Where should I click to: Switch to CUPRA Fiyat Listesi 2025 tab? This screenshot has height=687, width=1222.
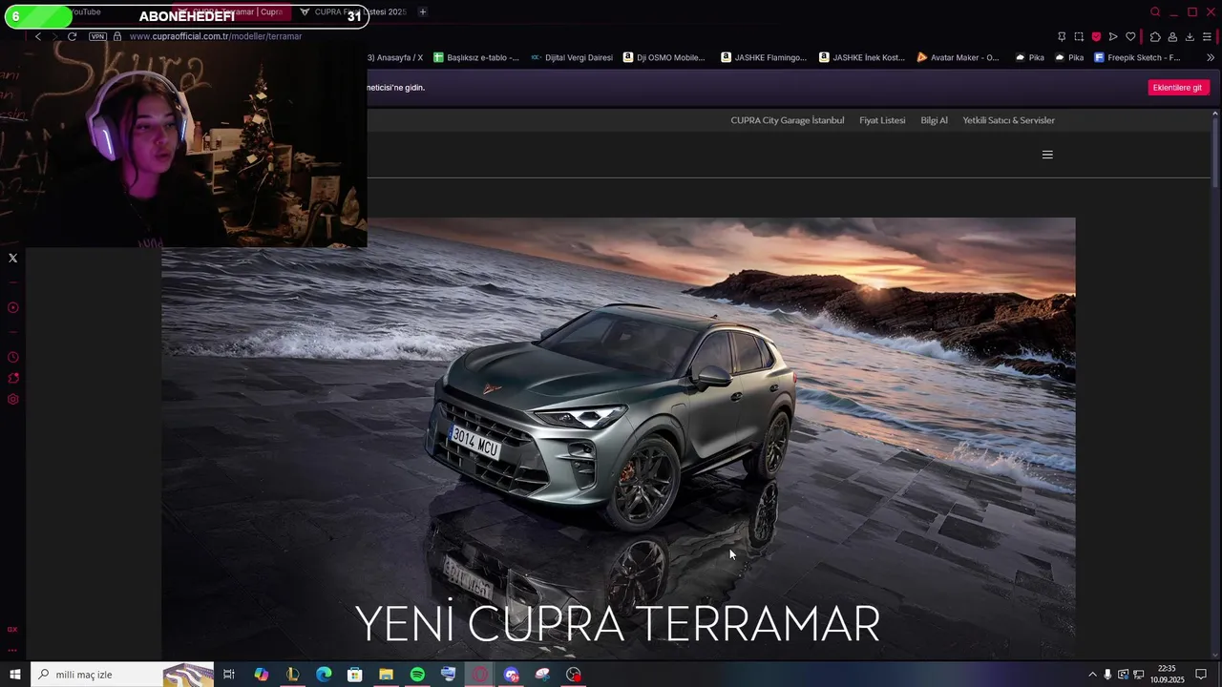coord(353,11)
